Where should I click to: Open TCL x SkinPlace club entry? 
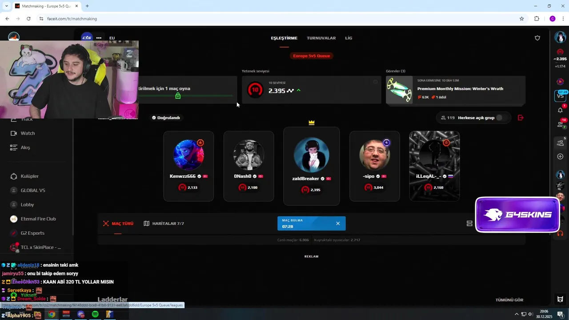[41, 248]
